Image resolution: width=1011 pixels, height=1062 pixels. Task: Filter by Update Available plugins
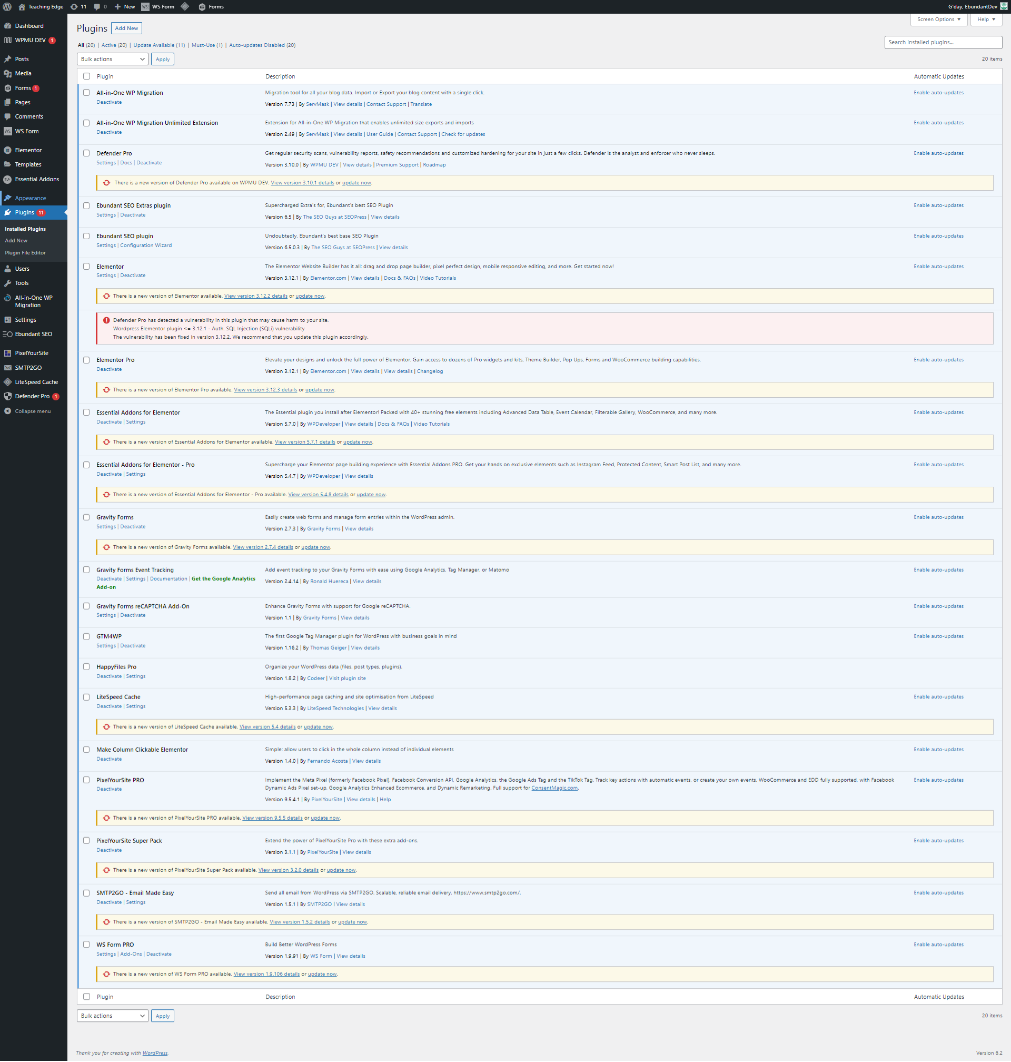click(158, 45)
